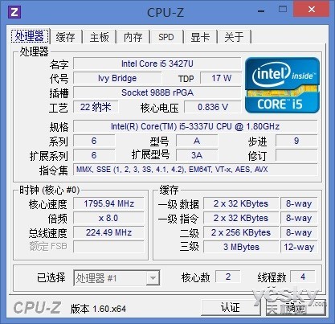Click the 确定 button
Viewport: 335px width, 324px height.
click(296, 308)
